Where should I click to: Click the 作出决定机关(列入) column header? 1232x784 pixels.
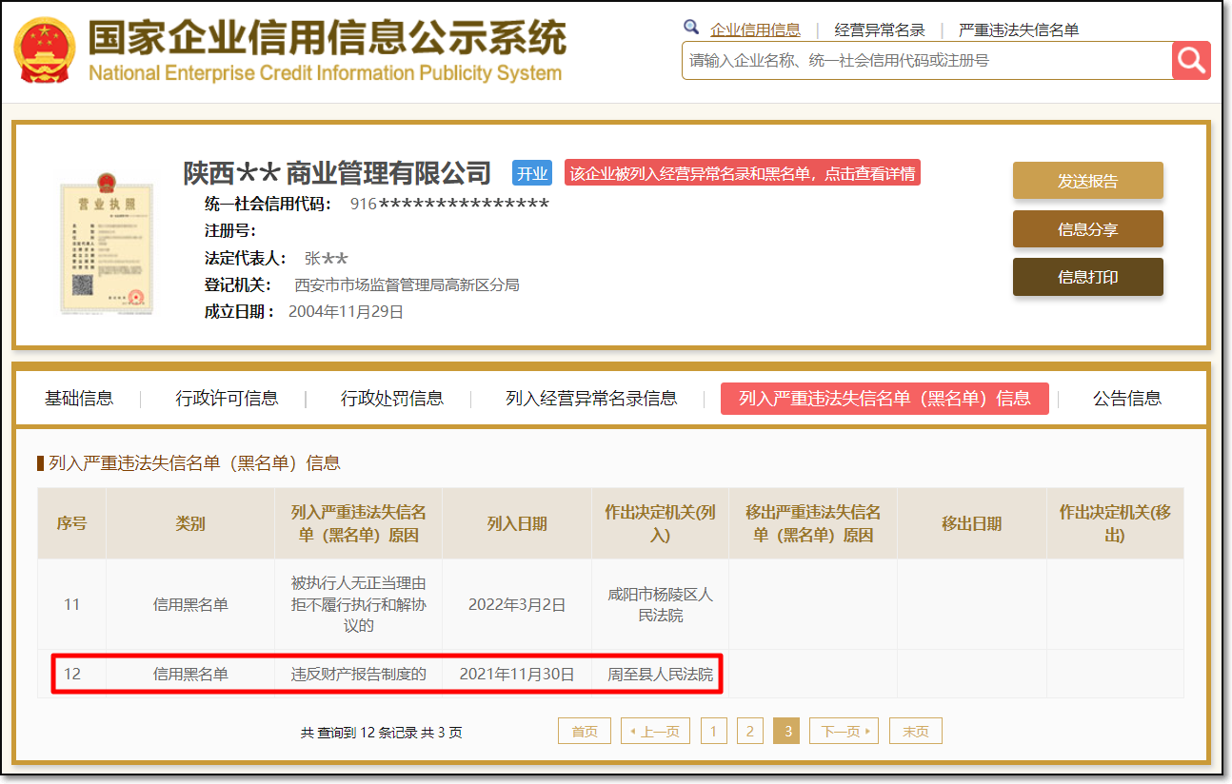pos(660,523)
